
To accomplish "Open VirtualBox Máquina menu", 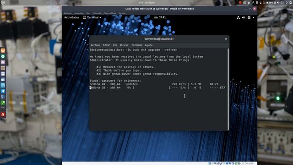I will coord(79,13).
